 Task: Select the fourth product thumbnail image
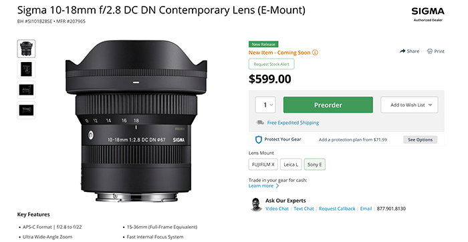click(26, 110)
